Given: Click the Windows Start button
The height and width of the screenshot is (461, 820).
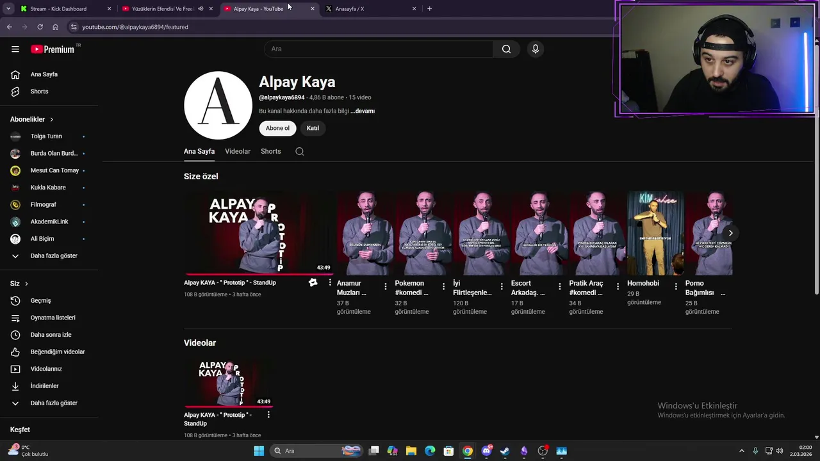Looking at the screenshot, I should click(x=259, y=451).
